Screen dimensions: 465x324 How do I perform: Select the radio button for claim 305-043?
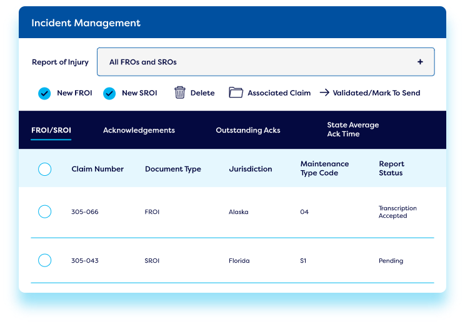click(44, 260)
